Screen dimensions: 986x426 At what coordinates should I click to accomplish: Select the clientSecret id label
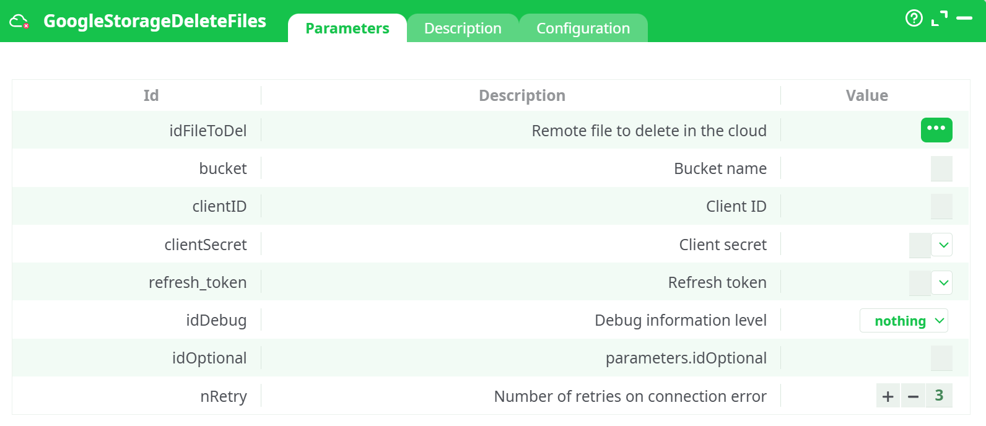(206, 245)
